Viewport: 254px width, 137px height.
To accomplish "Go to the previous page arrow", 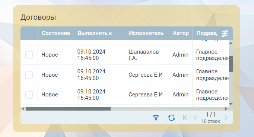I will [x=195, y=118].
